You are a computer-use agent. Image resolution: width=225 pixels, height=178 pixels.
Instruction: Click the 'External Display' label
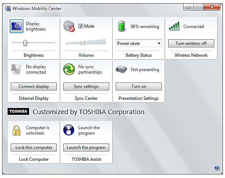pos(34,98)
